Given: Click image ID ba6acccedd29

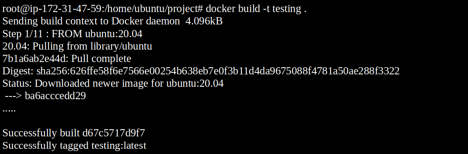Looking at the screenshot, I should 55,96.
